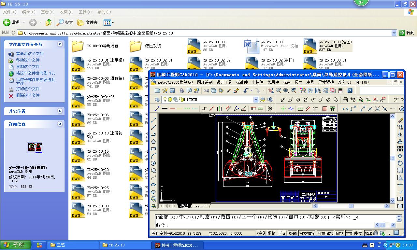This screenshot has height=250, width=417.
Task: Click the Undo arrow in CAD toolbar
Action: [246, 90]
